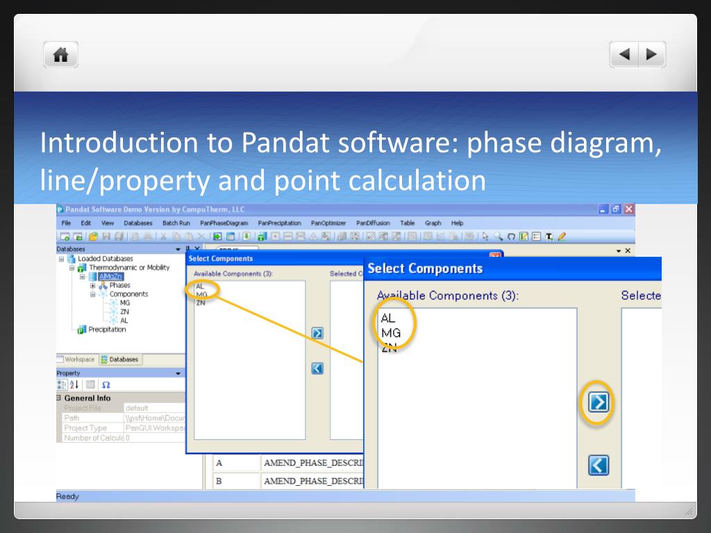Collapse the Loaded Databases tree node

coord(61,260)
